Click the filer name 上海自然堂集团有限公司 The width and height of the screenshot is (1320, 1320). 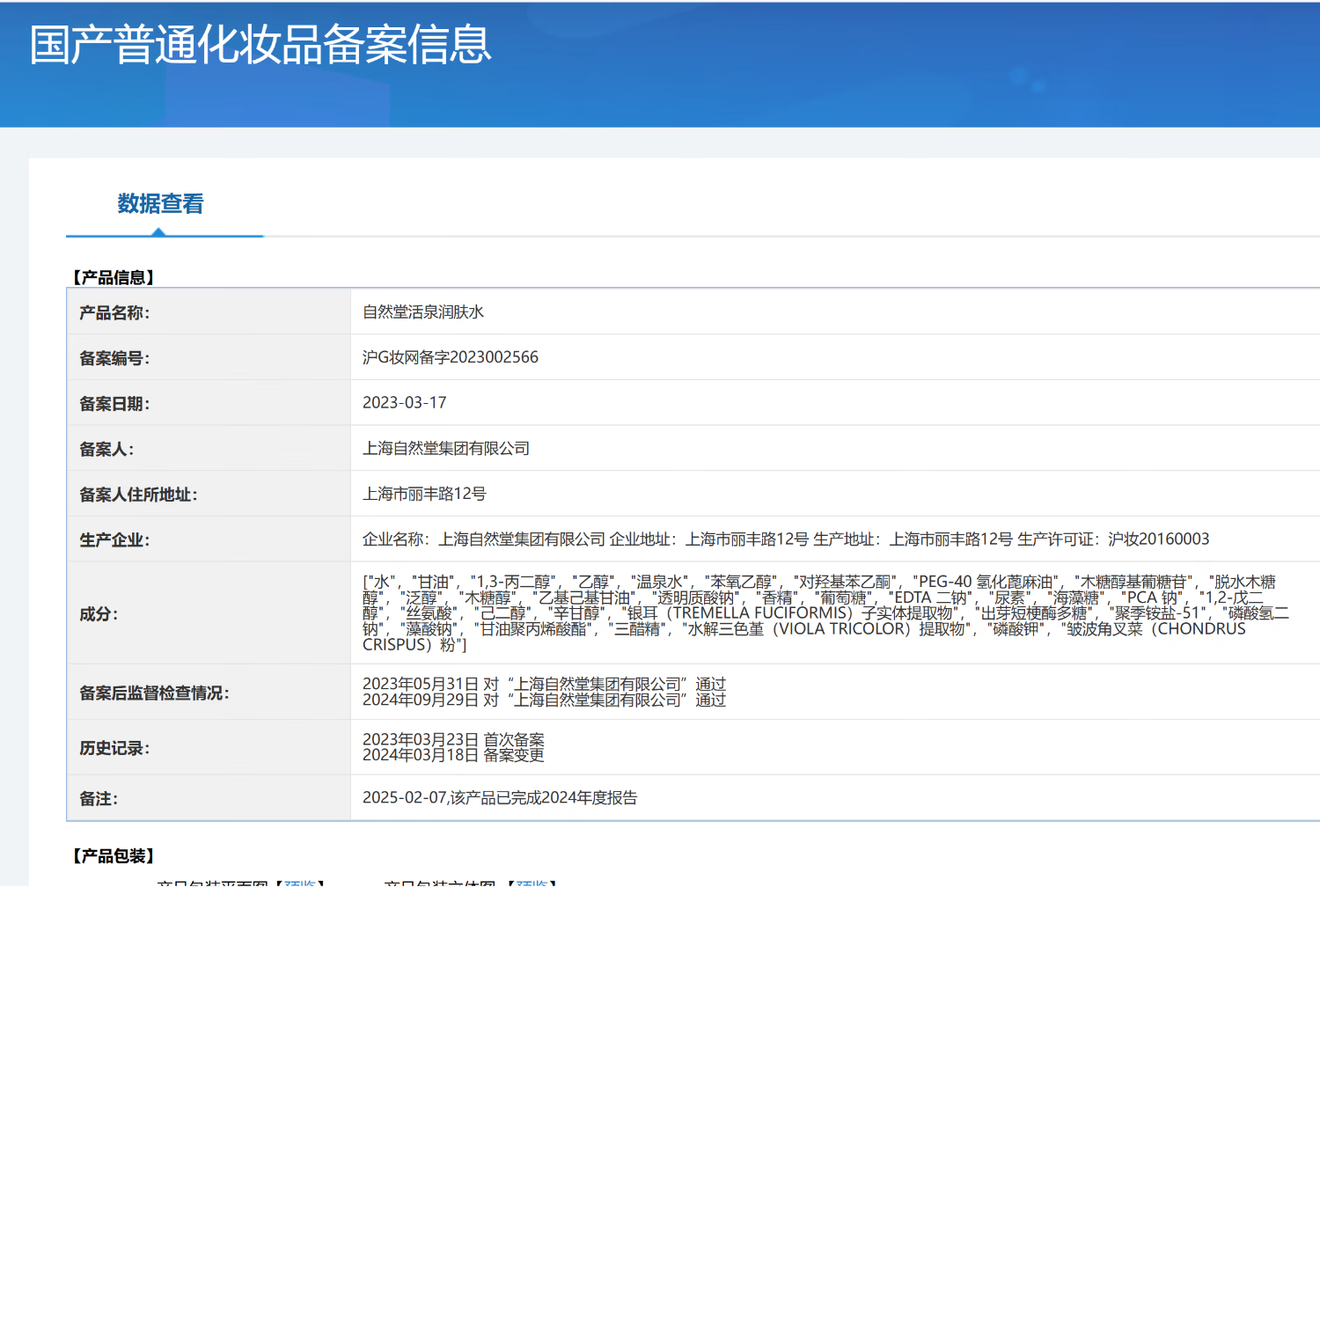click(446, 449)
